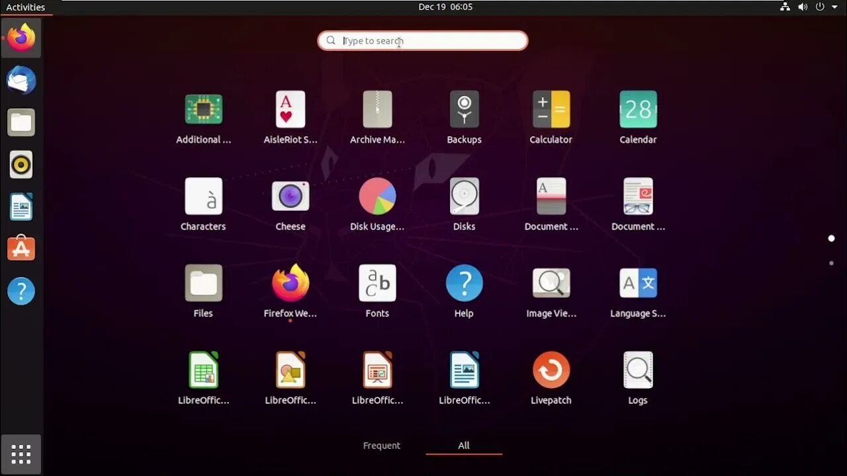Launch the Backups app
This screenshot has height=476, width=847.
tap(464, 110)
